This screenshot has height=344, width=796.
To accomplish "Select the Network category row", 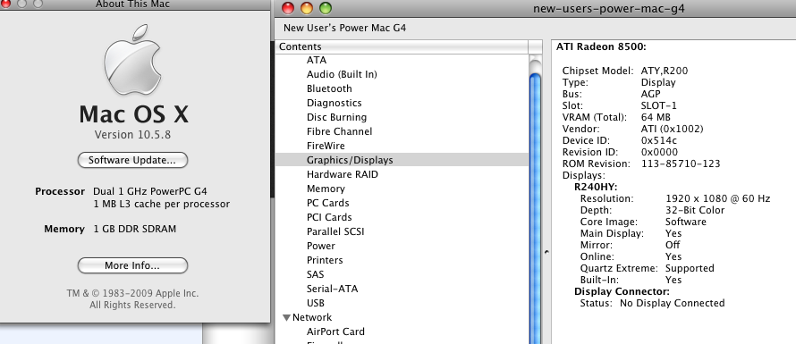I will click(402, 317).
